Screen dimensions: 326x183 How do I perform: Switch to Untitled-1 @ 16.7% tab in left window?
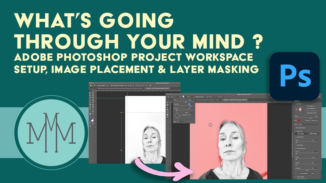coord(158,88)
